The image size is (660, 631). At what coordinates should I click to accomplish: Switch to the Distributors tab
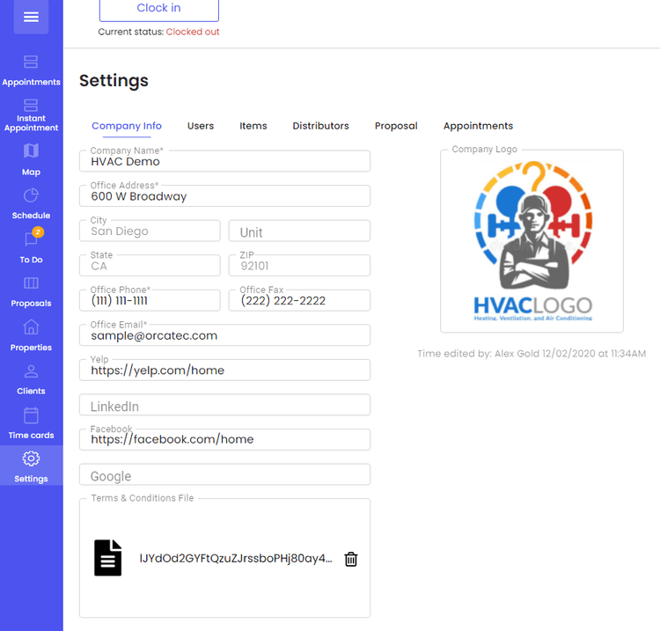coord(320,126)
